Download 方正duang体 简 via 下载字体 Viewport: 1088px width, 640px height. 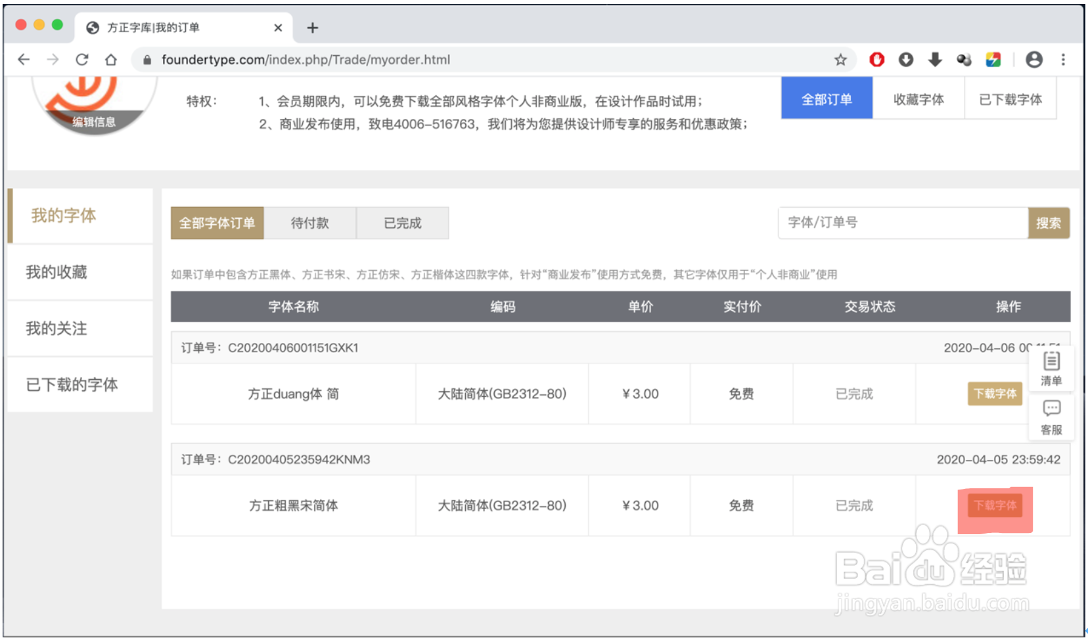(x=995, y=394)
